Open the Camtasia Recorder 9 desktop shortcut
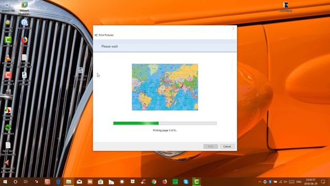 pos(8,78)
